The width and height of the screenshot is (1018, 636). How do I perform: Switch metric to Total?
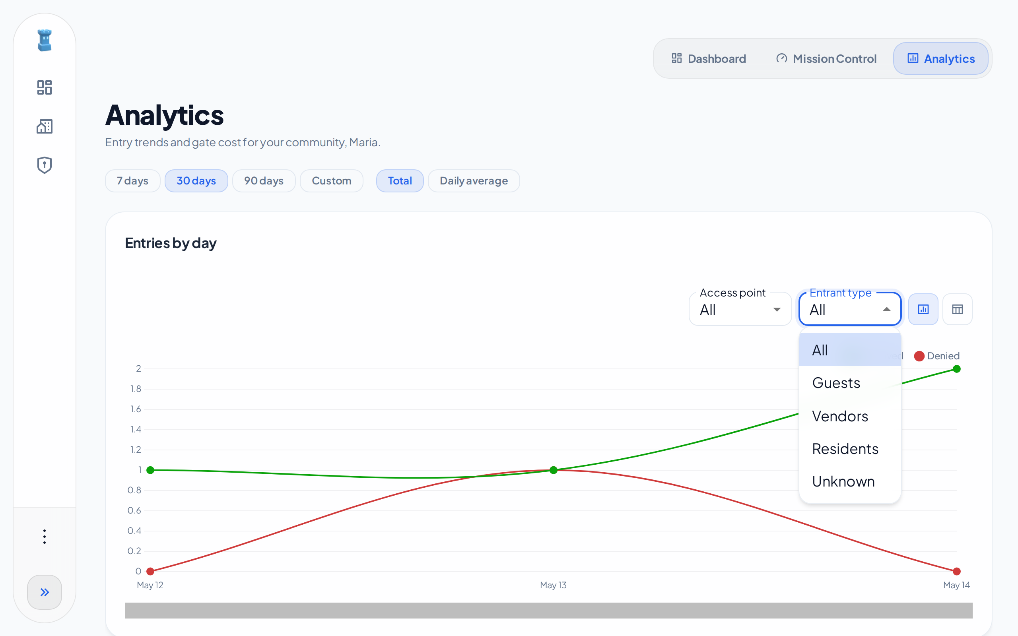pyautogui.click(x=400, y=181)
